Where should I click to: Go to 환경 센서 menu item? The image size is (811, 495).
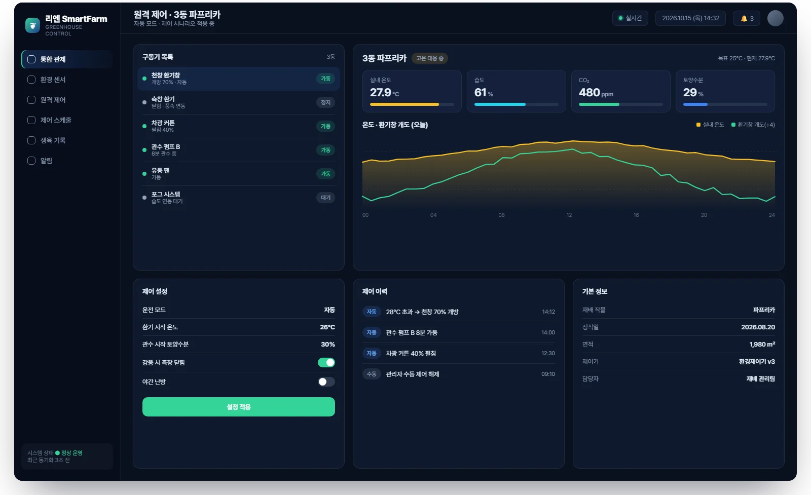[x=67, y=80]
